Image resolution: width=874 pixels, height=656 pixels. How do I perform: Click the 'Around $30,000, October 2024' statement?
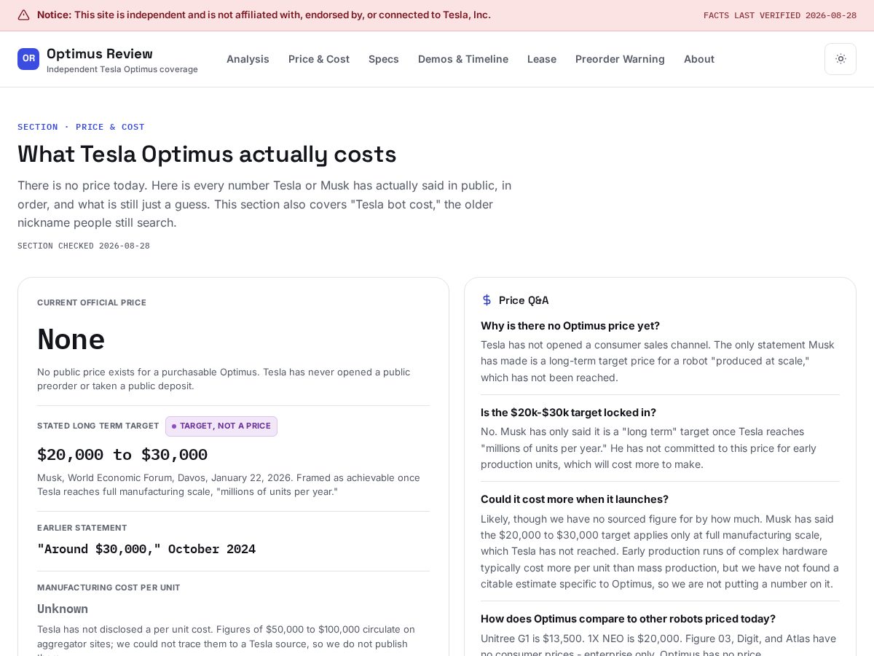pos(146,549)
